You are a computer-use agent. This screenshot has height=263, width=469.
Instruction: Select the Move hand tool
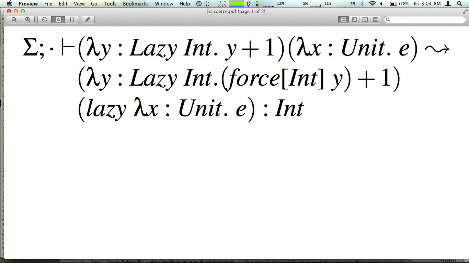[x=45, y=20]
